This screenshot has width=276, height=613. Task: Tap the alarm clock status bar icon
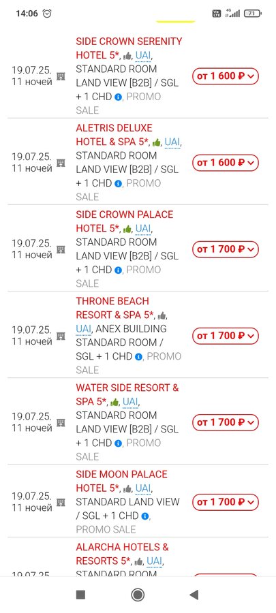(47, 14)
